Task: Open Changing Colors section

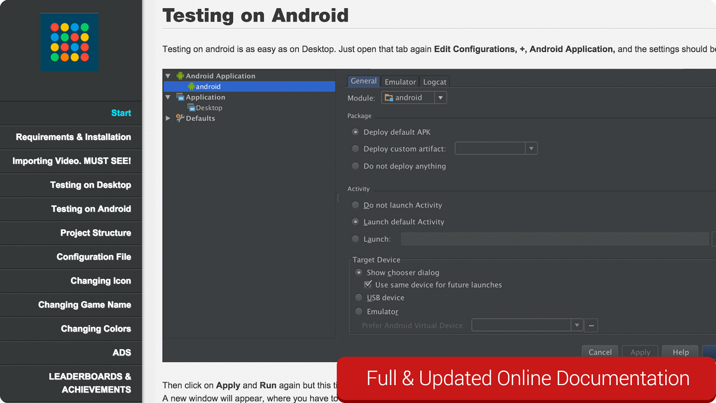Action: click(x=71, y=329)
